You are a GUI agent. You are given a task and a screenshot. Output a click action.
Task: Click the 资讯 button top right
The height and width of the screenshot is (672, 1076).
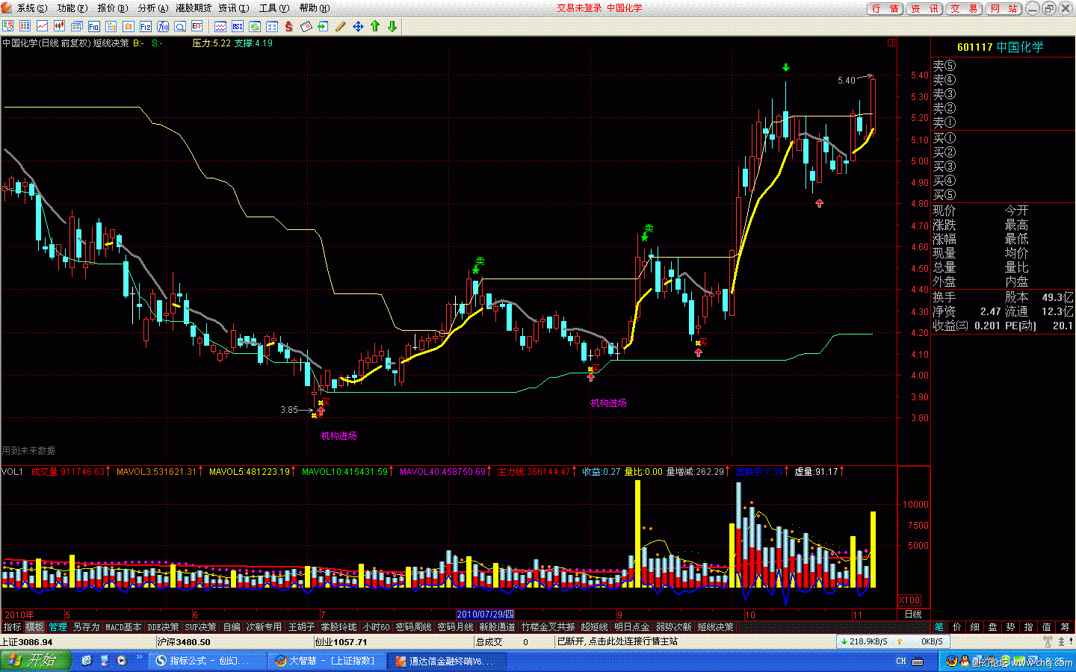[925, 9]
